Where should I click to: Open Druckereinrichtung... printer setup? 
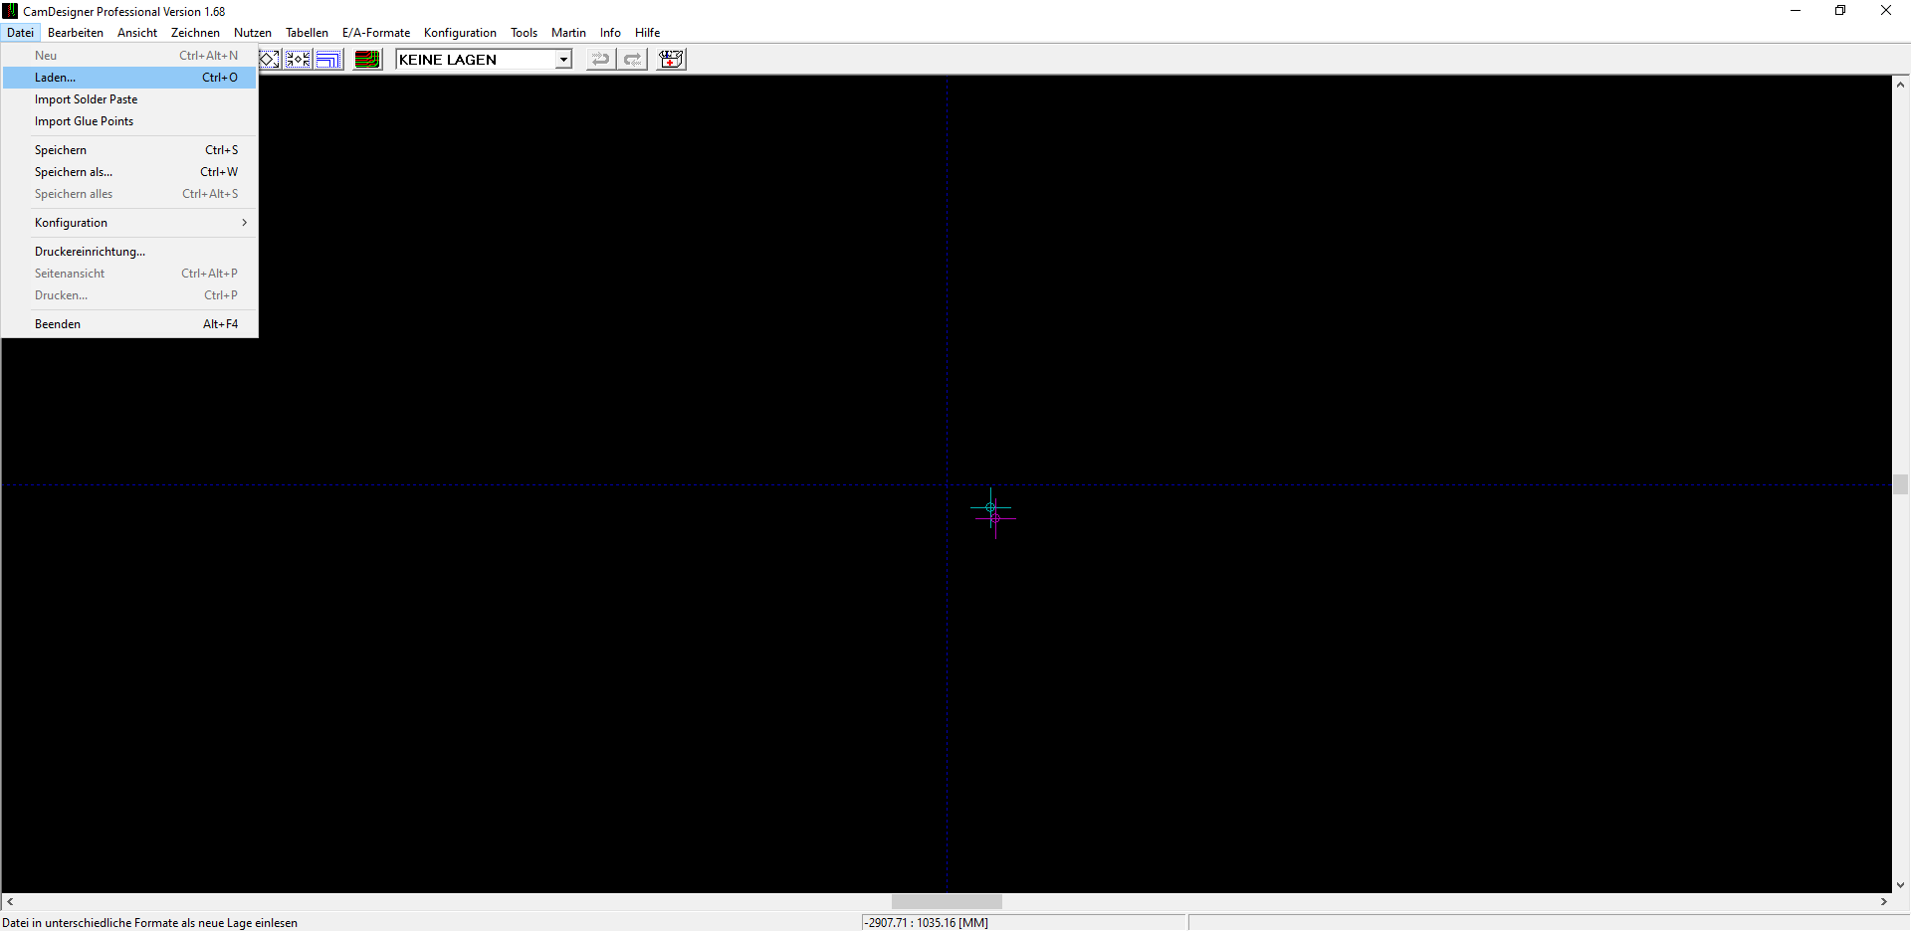[91, 252]
